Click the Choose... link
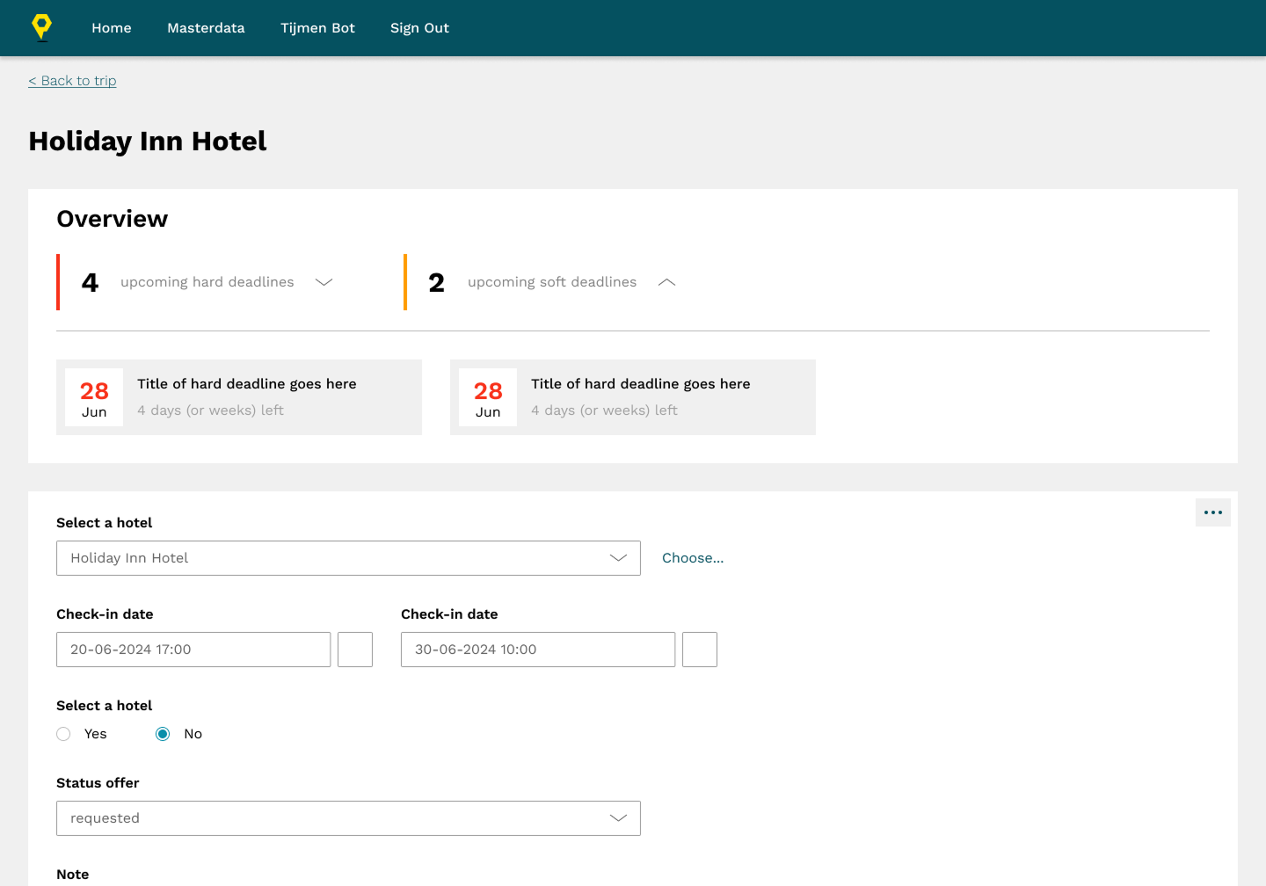 pyautogui.click(x=693, y=558)
